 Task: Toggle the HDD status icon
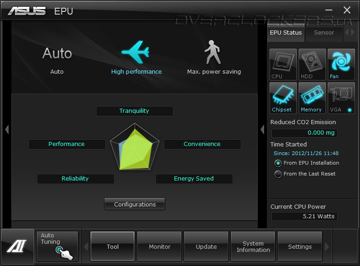coord(312,64)
